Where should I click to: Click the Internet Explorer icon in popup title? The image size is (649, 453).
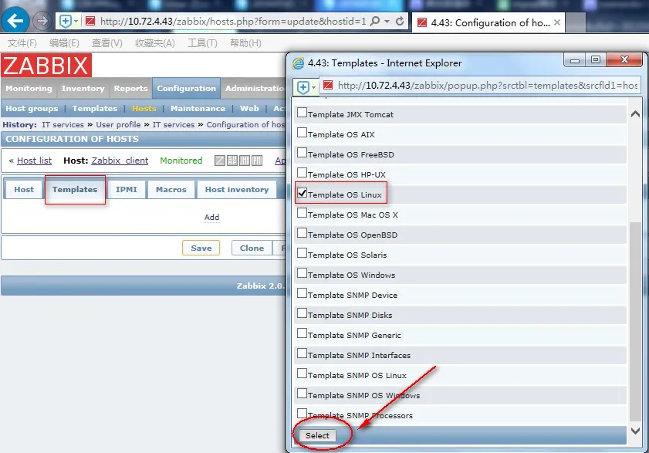pos(298,63)
